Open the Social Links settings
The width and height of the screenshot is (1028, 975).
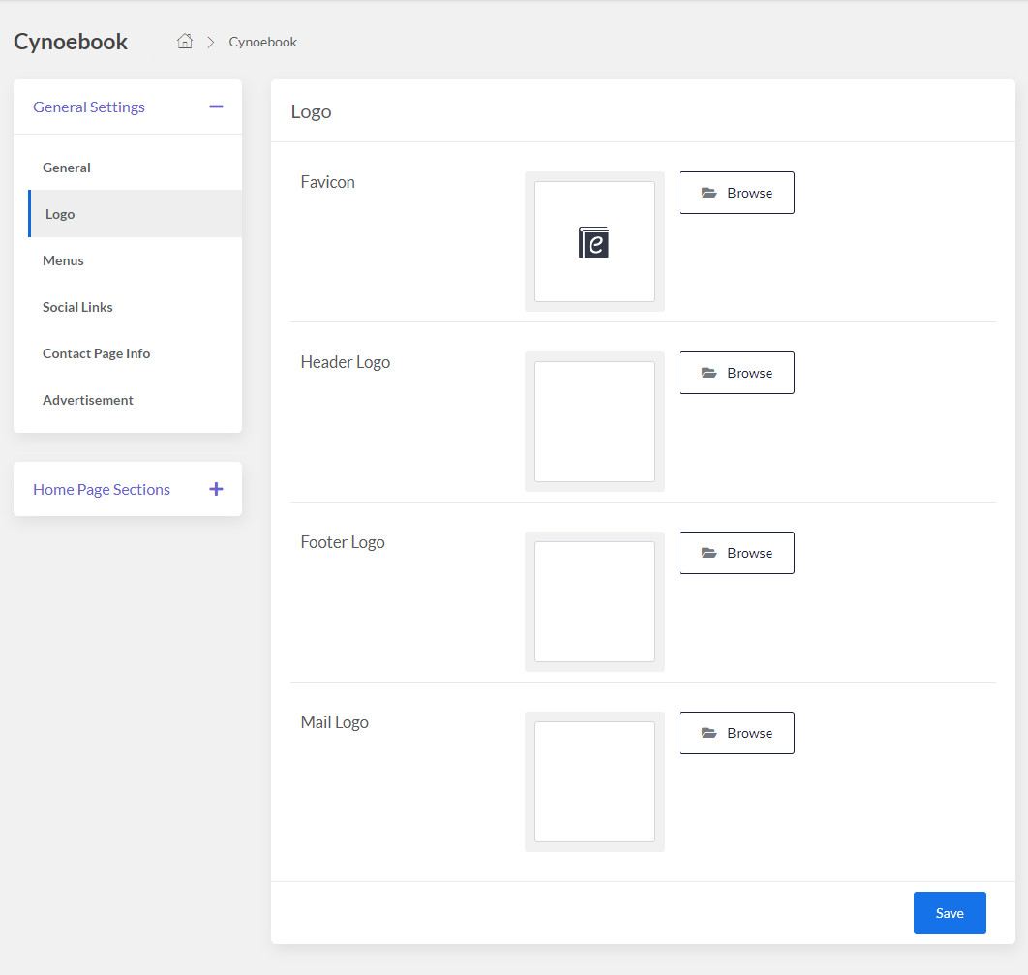point(77,307)
